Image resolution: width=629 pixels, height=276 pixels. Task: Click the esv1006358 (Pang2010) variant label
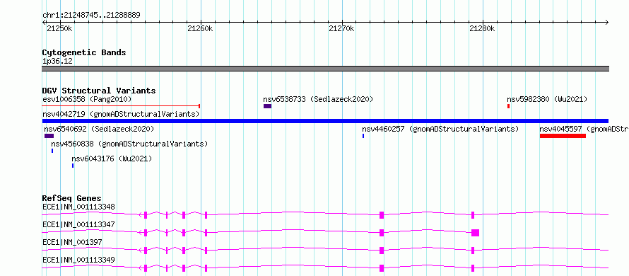[x=87, y=99]
